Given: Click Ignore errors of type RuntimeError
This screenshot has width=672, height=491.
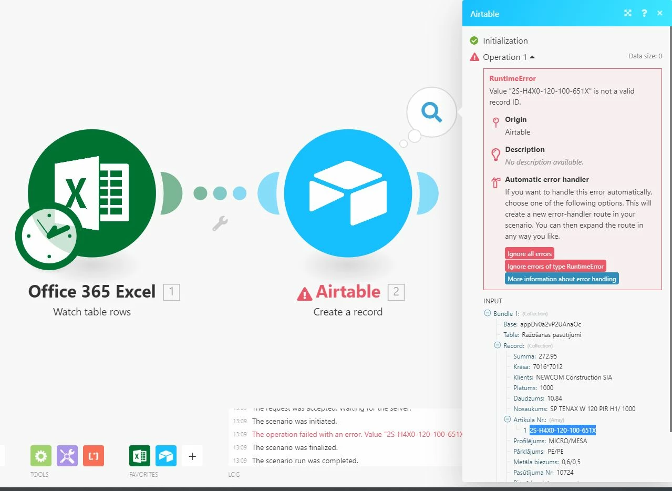Looking at the screenshot, I should click(x=555, y=267).
